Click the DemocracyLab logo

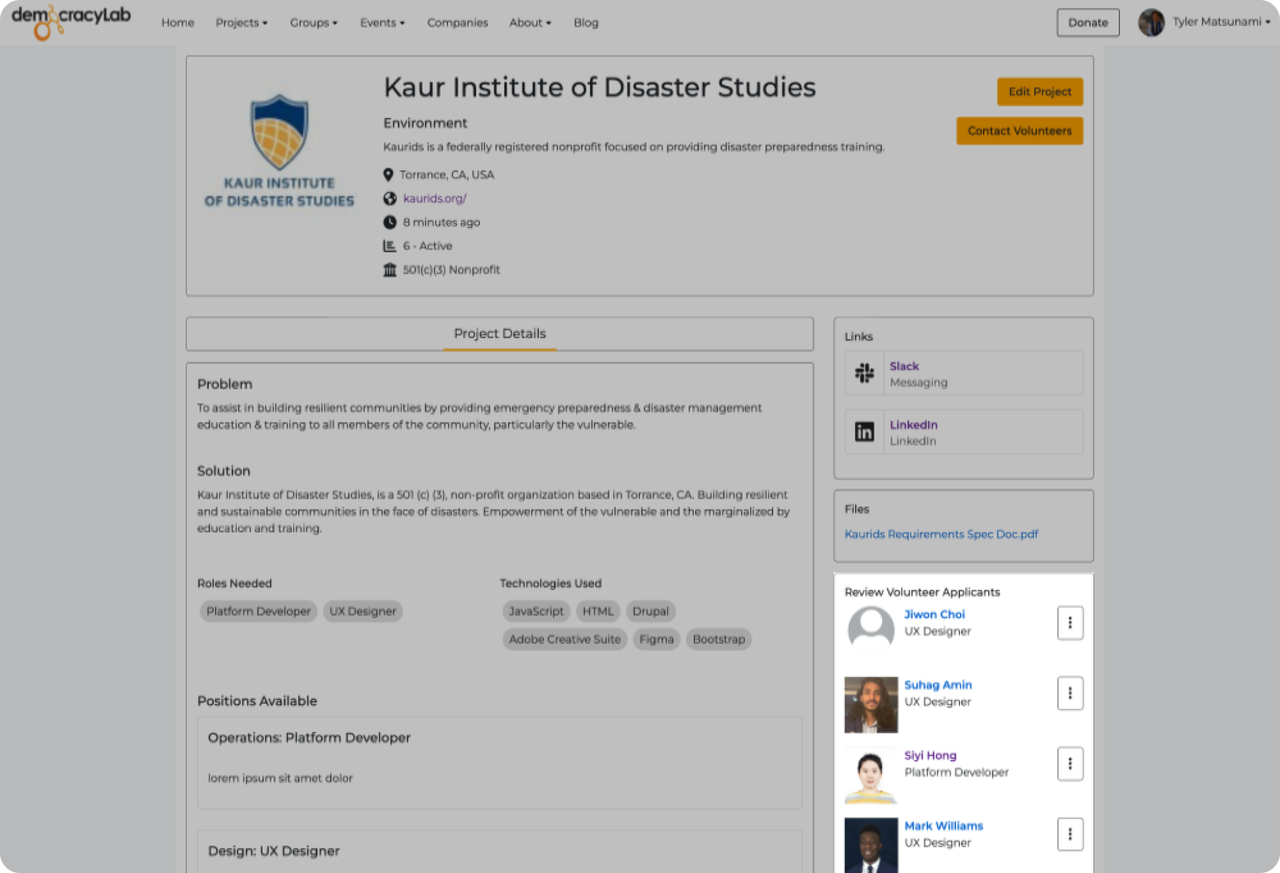[x=71, y=21]
